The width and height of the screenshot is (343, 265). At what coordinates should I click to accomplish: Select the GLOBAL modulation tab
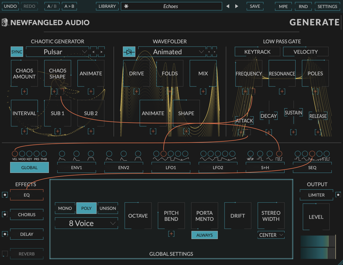(29, 167)
